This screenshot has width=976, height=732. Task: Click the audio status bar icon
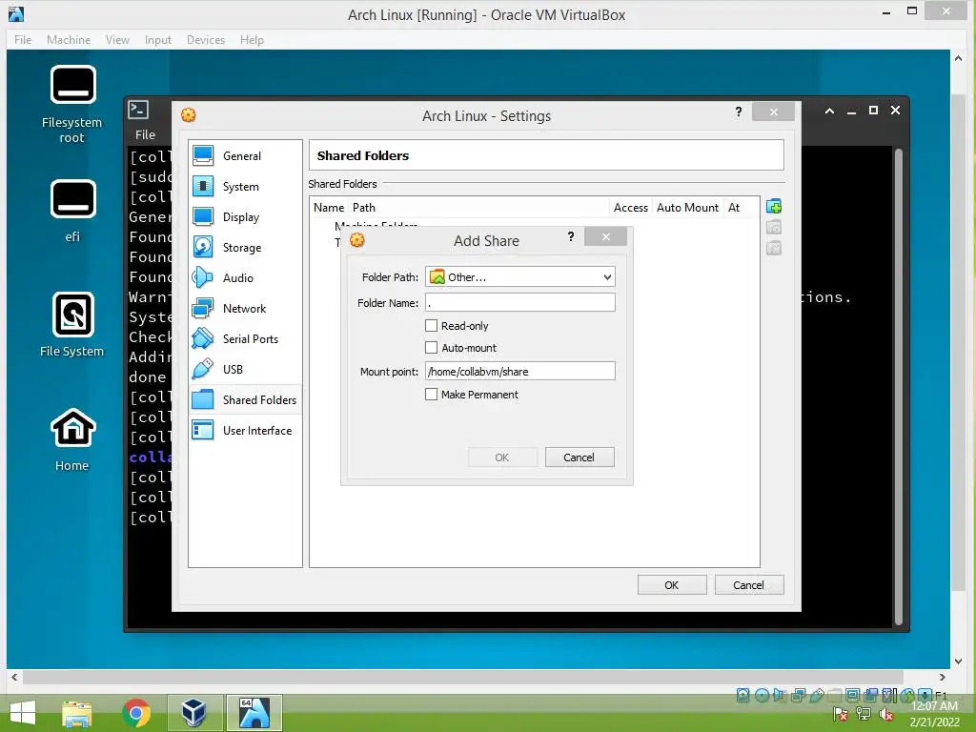tap(780, 695)
